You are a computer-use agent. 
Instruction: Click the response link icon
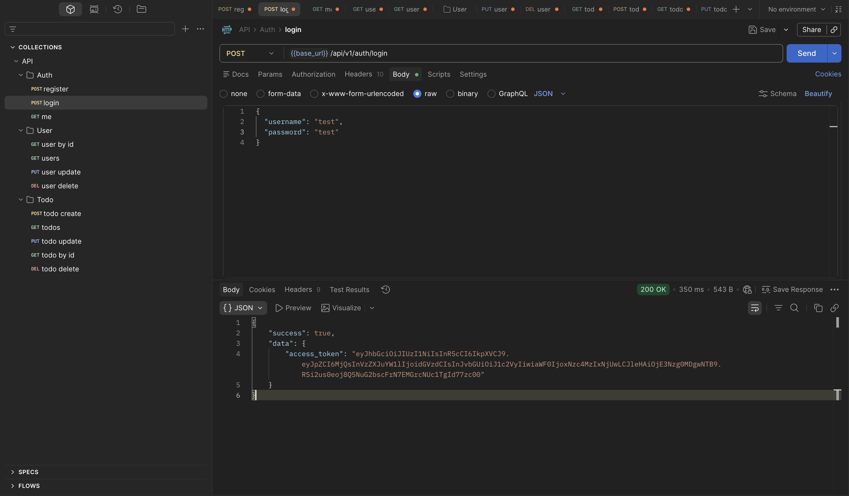(x=835, y=308)
